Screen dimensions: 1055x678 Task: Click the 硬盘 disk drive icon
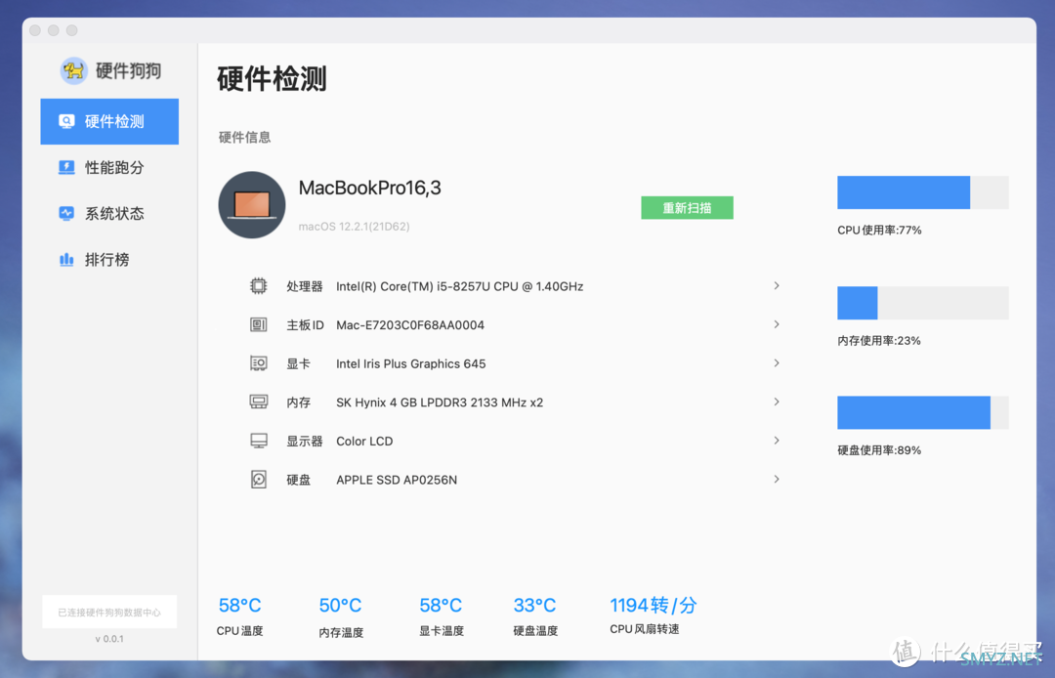258,480
